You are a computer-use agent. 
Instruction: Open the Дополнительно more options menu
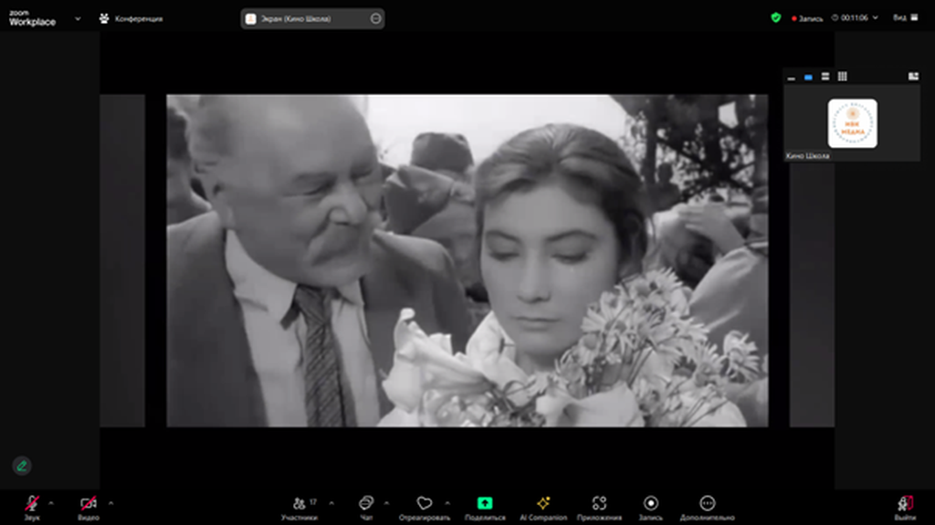pyautogui.click(x=707, y=504)
